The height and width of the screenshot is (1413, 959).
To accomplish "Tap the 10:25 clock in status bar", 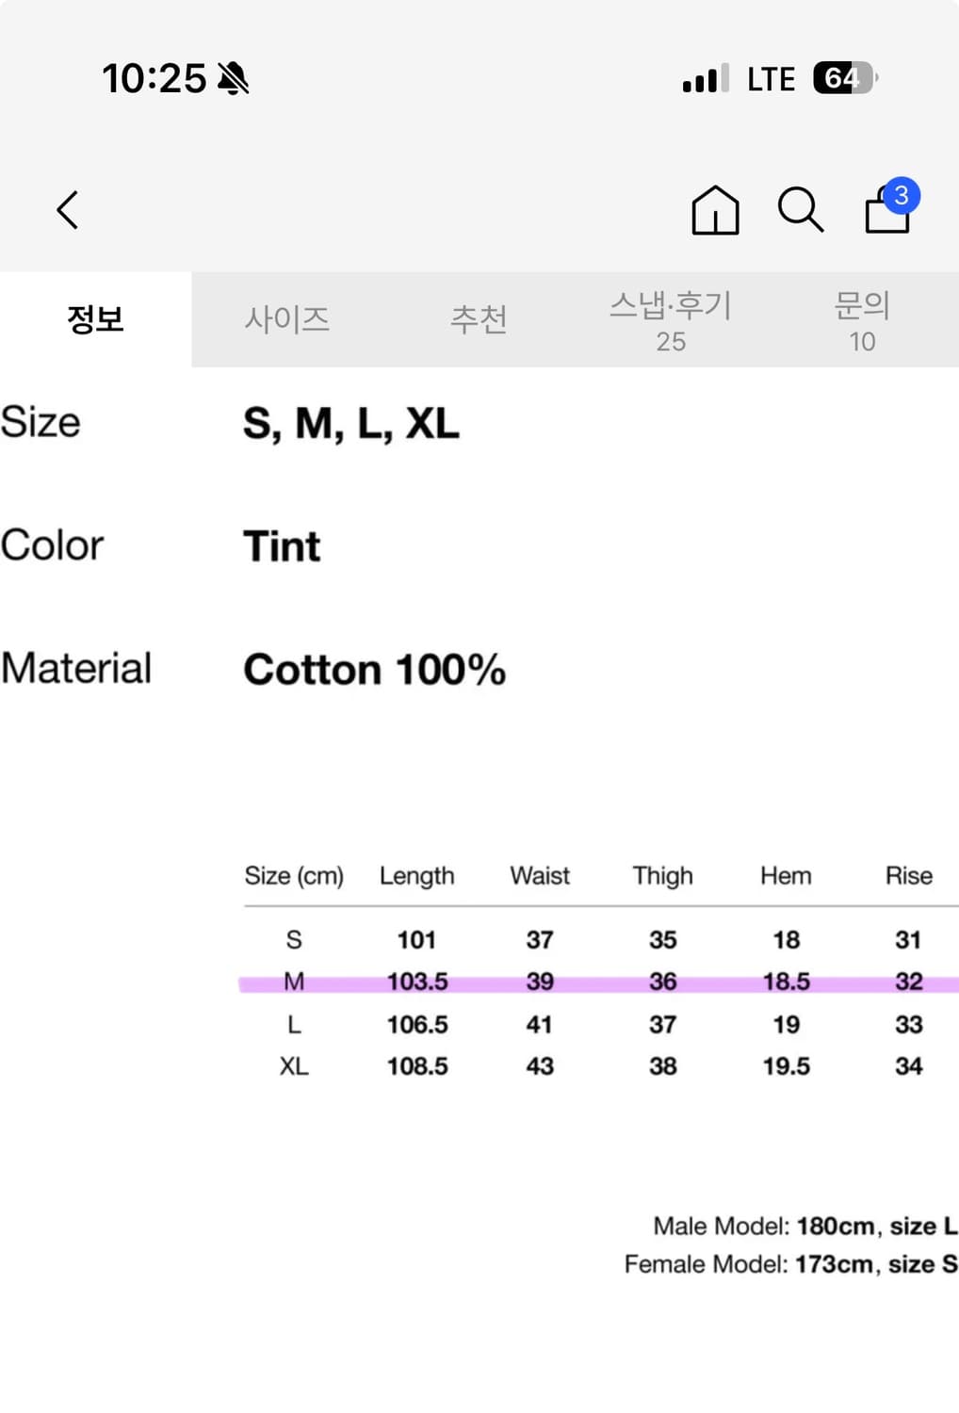I will (154, 78).
